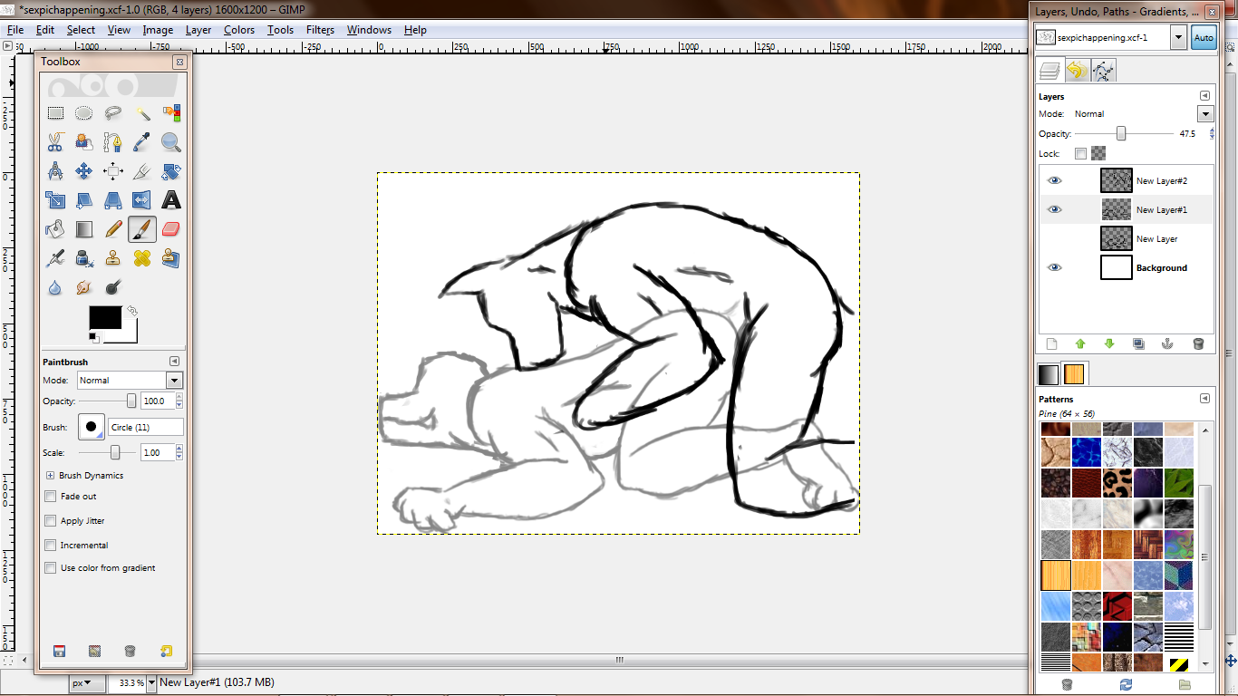1238x696 pixels.
Task: Hide the Background layer with its eye icon
Action: [x=1054, y=267]
